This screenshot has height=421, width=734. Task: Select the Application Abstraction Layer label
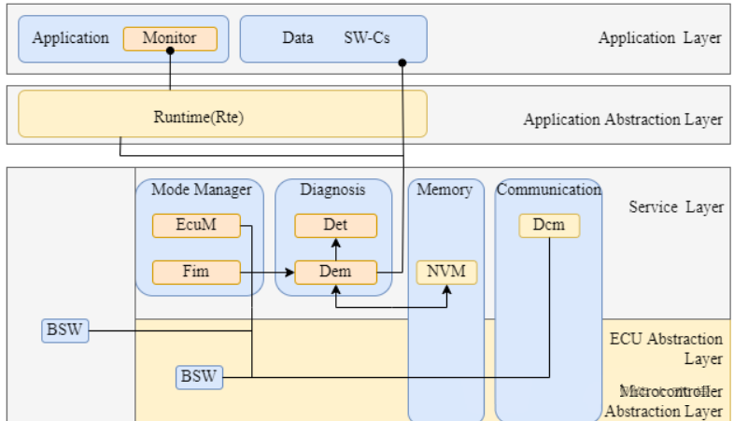622,119
